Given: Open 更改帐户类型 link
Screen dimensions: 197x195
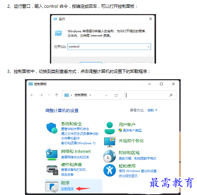Looking at the screenshot, I should click(x=132, y=130).
